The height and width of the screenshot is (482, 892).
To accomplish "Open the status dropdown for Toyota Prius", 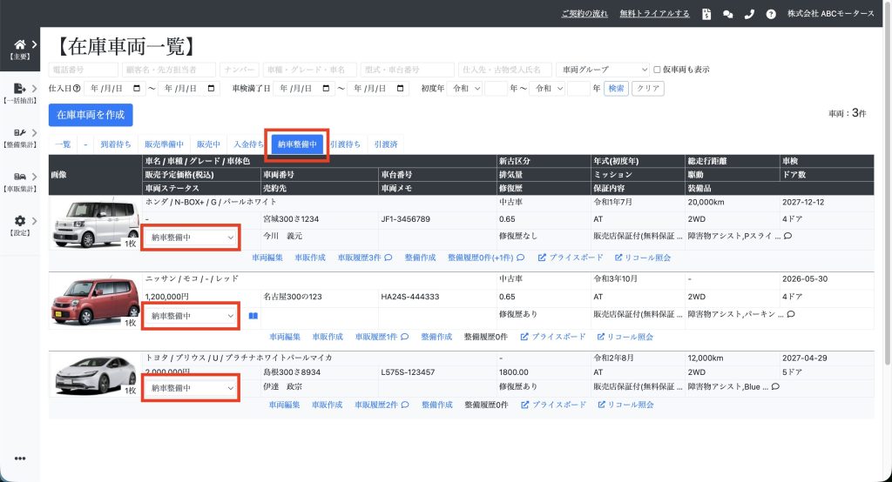I will click(192, 388).
